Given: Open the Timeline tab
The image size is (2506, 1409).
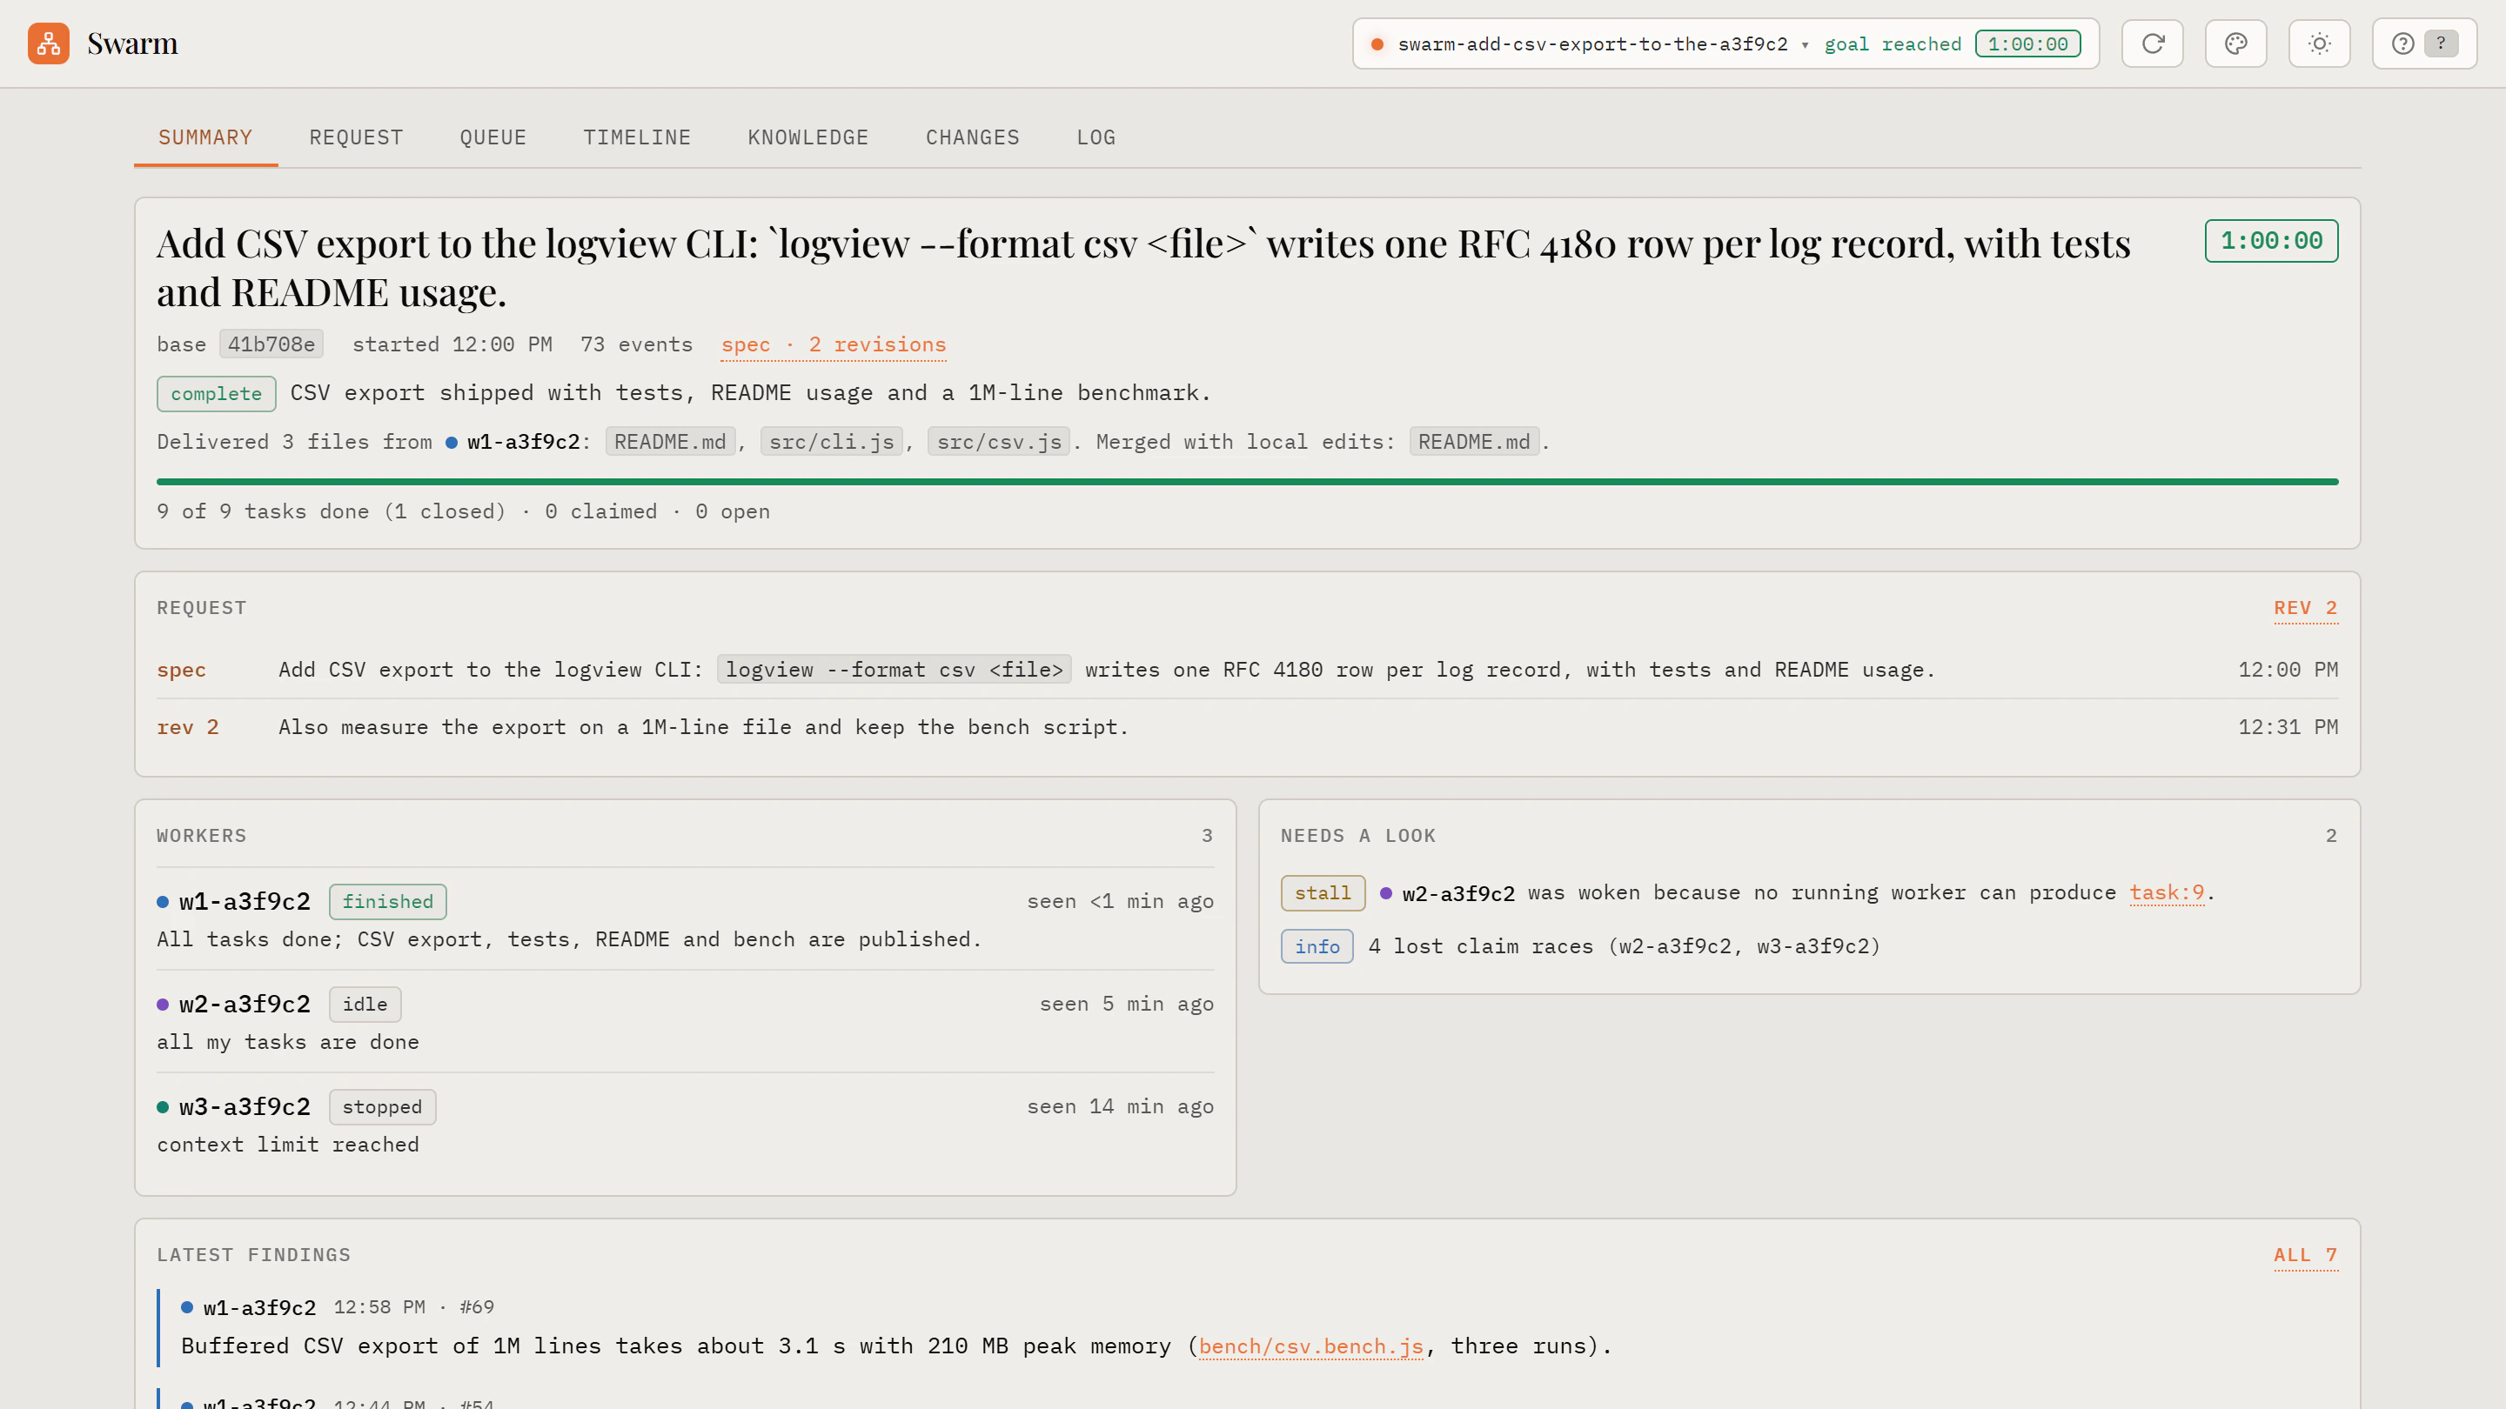Looking at the screenshot, I should point(637,137).
